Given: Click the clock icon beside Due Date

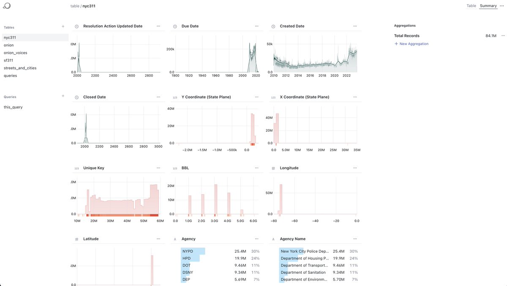Looking at the screenshot, I should (x=175, y=26).
